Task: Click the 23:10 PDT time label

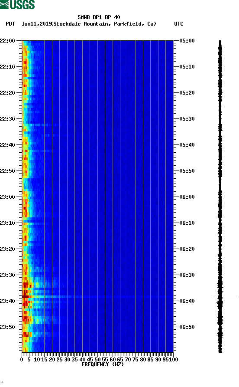Action: coord(8,223)
